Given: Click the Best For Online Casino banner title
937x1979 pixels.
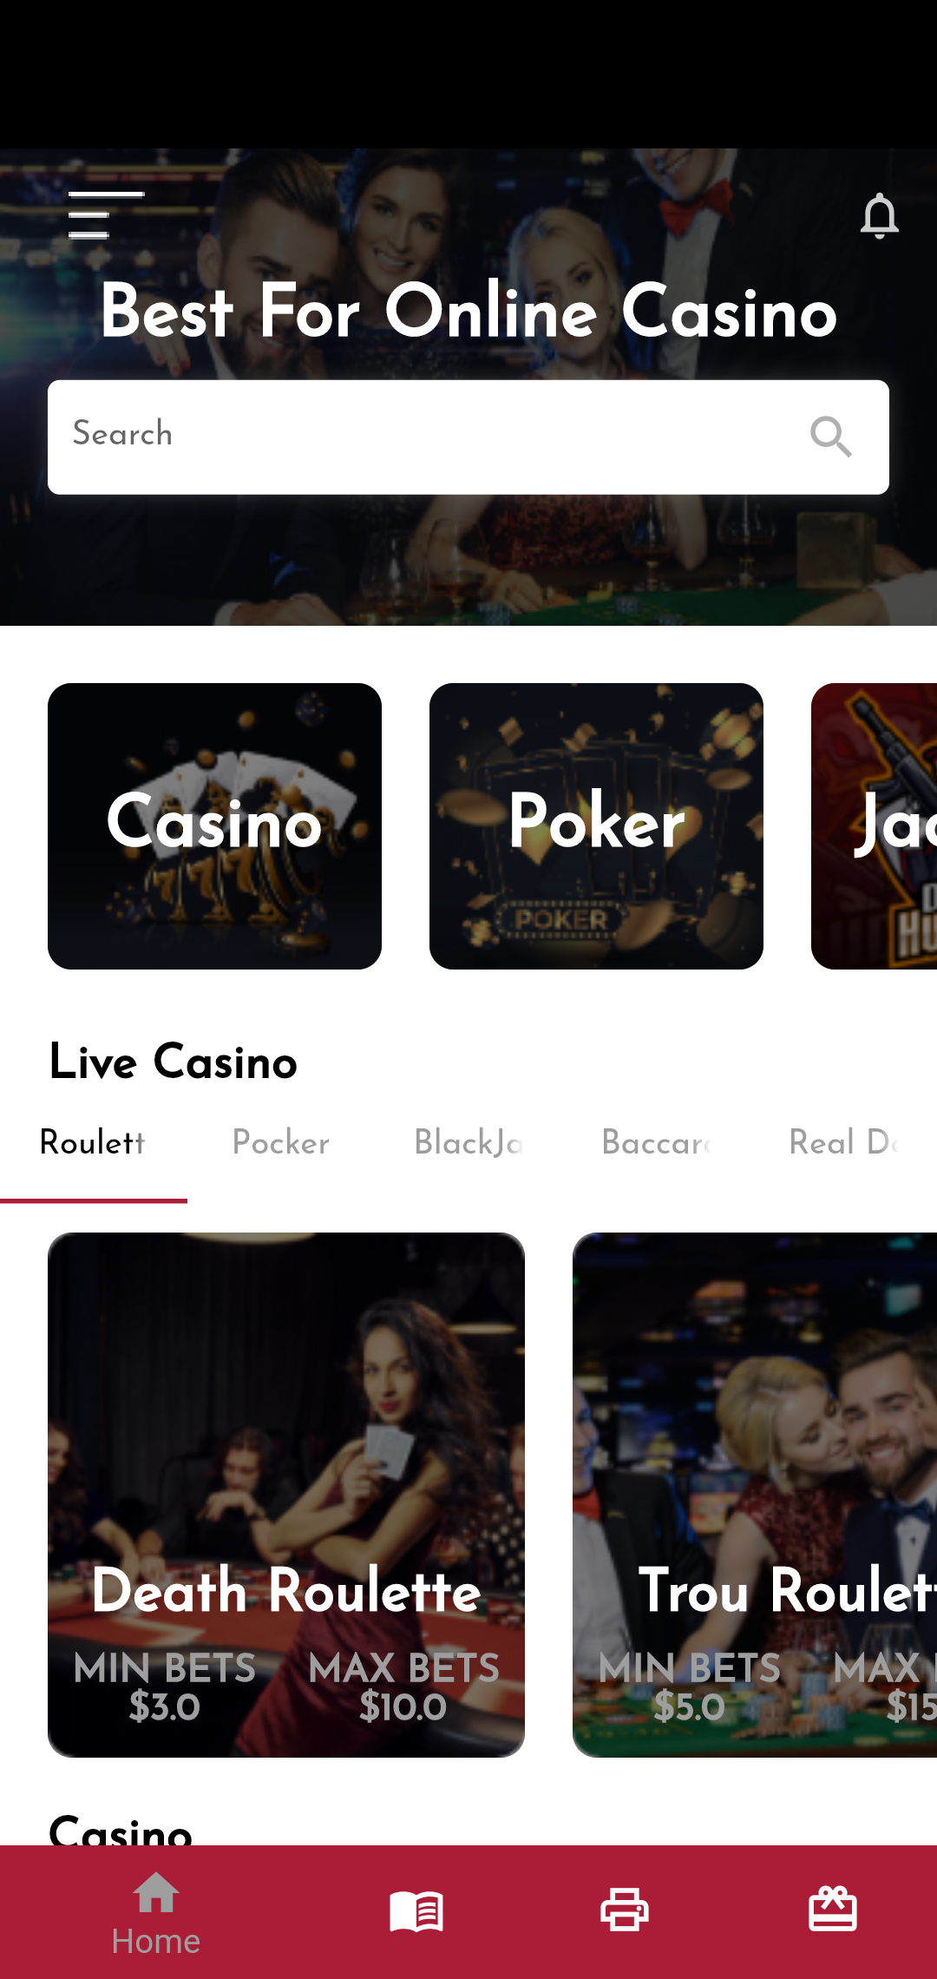Looking at the screenshot, I should click(x=468, y=311).
